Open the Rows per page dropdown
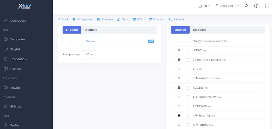272x129 pixels. click(89, 54)
